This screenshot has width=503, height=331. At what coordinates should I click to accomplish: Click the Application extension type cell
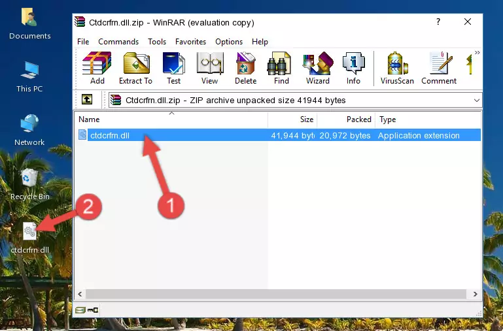pyautogui.click(x=419, y=135)
